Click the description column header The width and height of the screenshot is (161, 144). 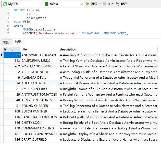pyautogui.click(x=108, y=49)
